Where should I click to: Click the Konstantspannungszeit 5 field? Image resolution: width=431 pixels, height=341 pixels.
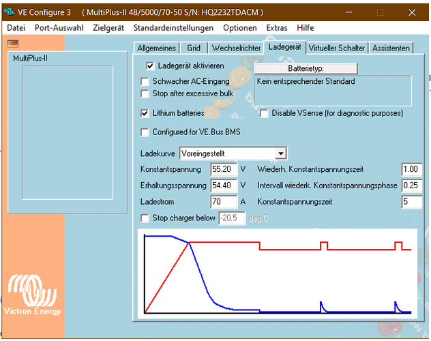point(411,202)
